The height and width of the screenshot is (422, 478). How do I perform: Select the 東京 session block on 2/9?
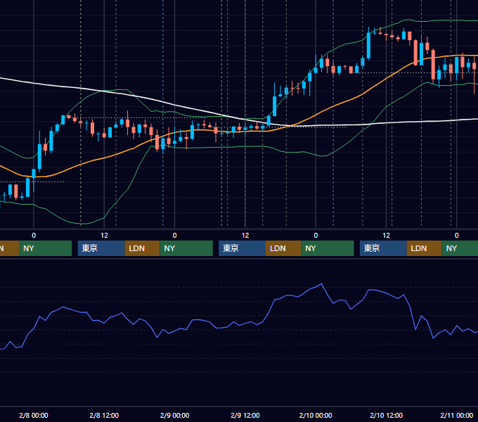(x=242, y=248)
